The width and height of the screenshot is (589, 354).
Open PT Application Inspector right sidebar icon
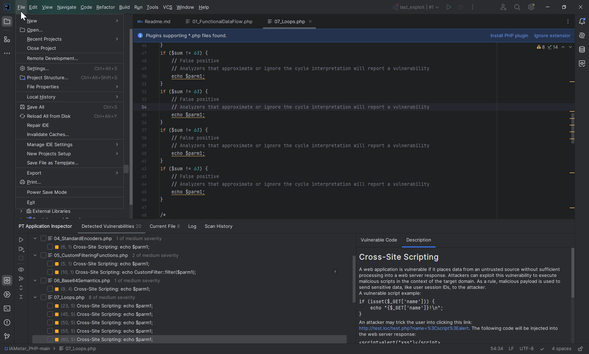[582, 63]
